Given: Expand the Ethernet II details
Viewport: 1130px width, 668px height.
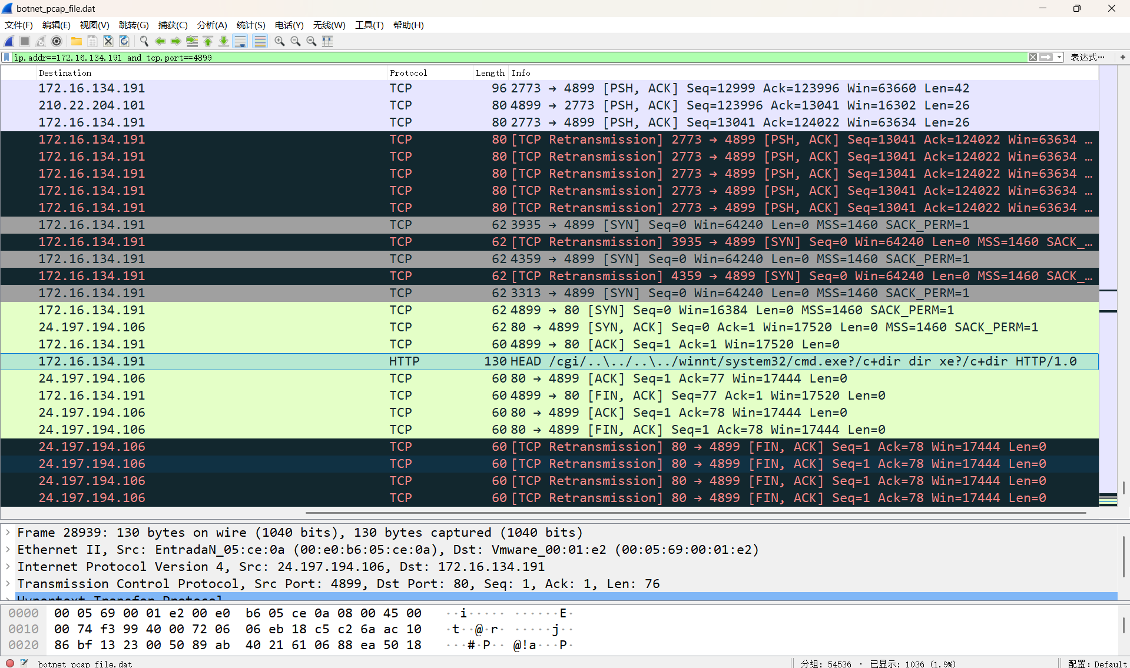Looking at the screenshot, I should (x=8, y=550).
